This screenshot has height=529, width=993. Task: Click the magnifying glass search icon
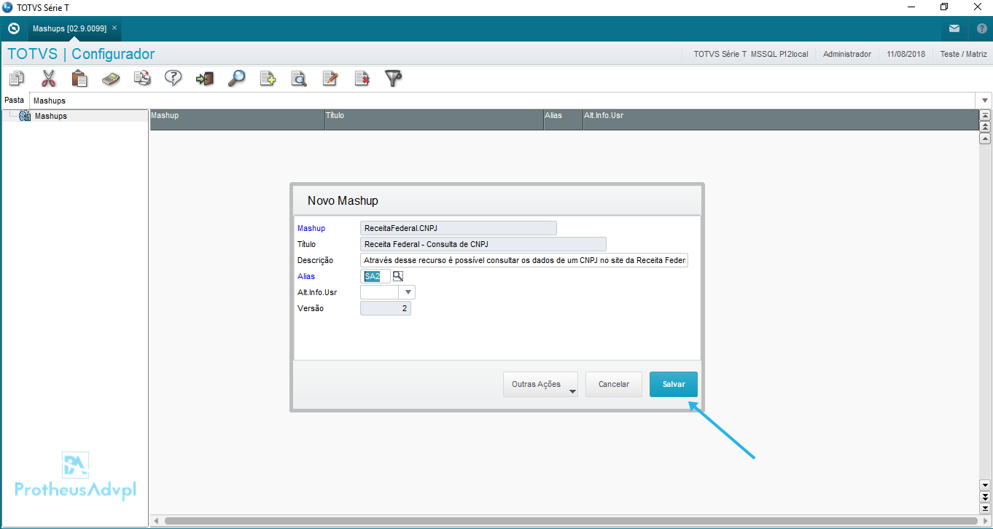(x=236, y=78)
